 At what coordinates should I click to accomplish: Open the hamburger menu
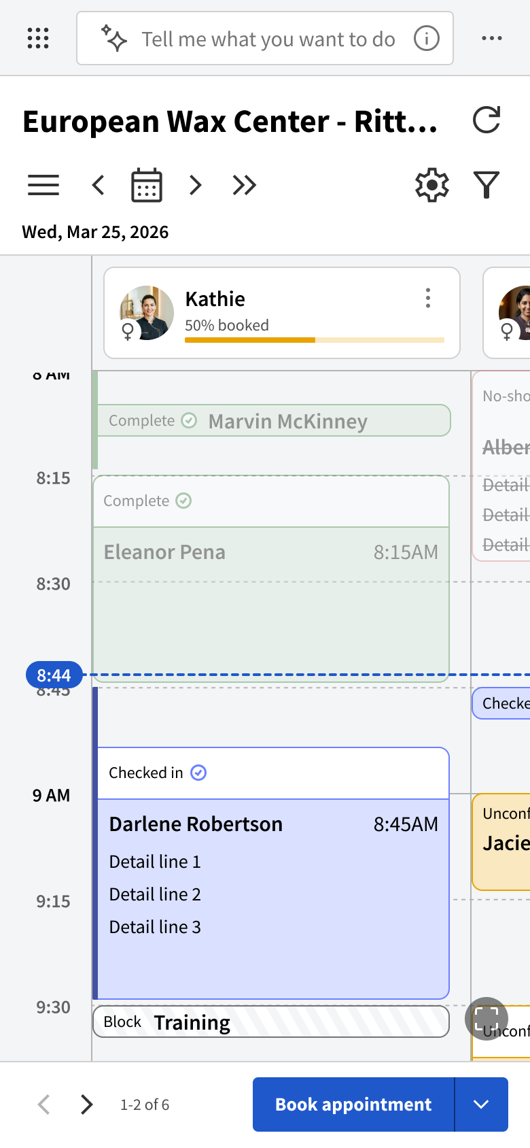click(x=43, y=185)
